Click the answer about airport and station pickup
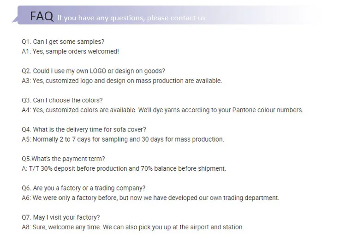 click(x=133, y=227)
